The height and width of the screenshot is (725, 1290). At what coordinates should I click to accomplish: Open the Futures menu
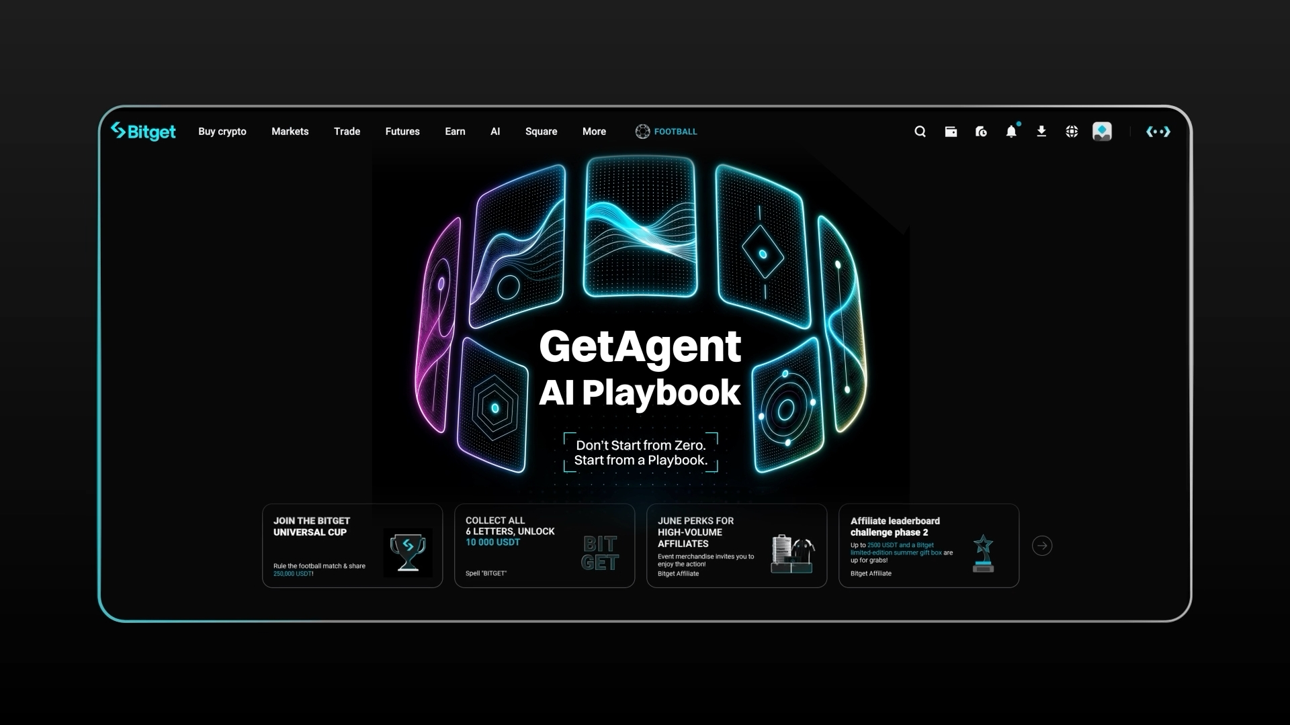click(x=402, y=132)
